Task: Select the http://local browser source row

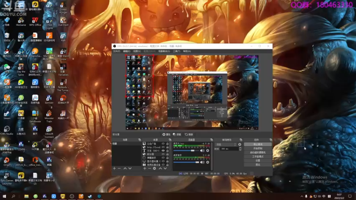Action: (156, 147)
